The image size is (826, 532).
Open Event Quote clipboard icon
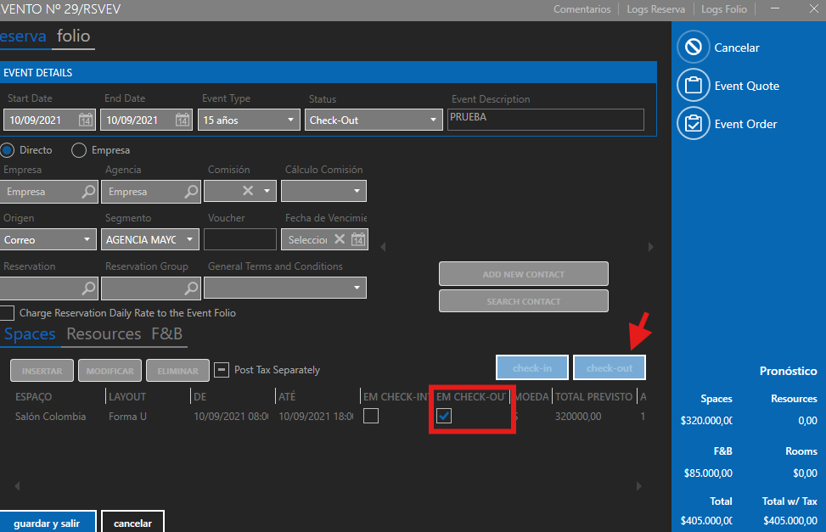tap(693, 86)
